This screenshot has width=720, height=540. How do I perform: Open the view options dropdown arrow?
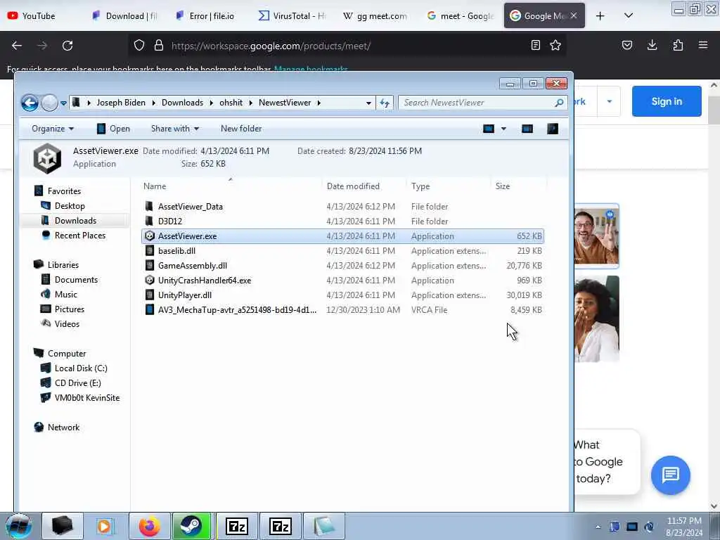tap(503, 129)
